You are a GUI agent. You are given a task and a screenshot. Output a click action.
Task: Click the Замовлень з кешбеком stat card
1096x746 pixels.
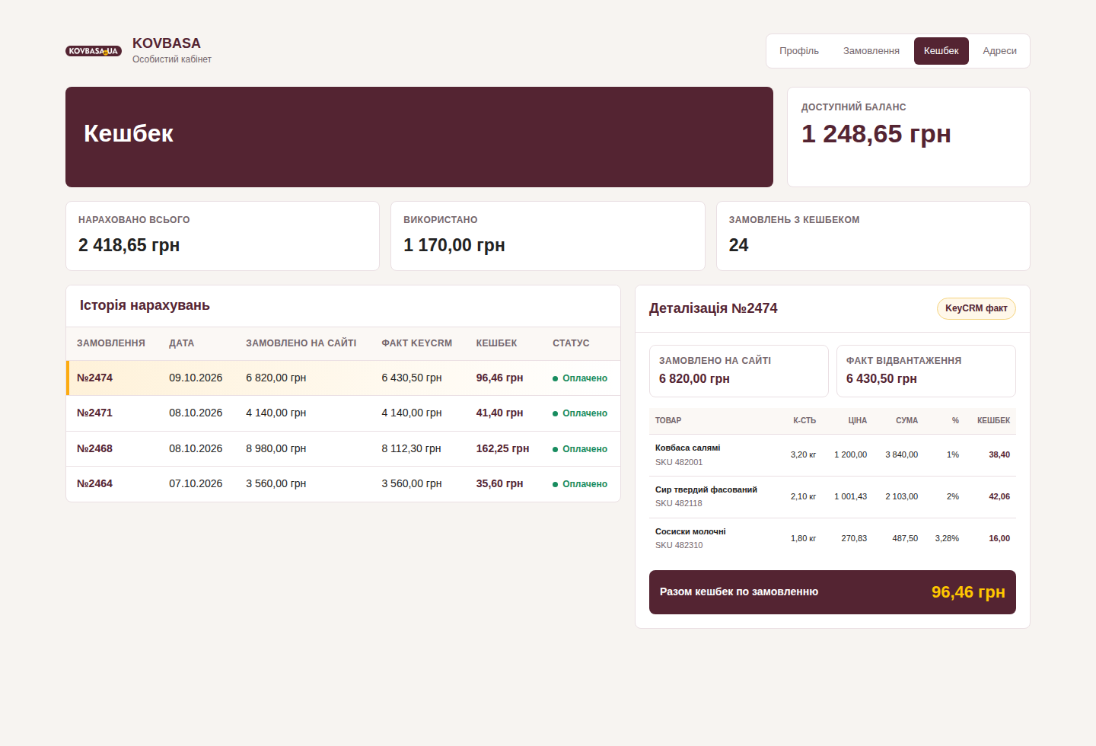tap(873, 236)
